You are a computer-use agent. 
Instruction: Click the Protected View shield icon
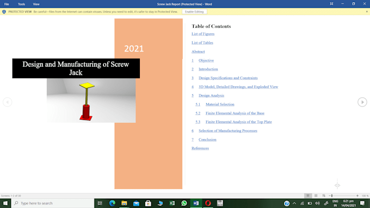4,11
